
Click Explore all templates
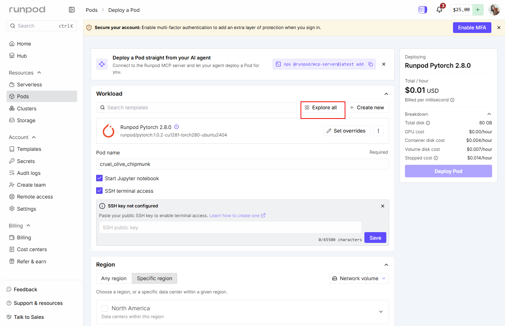[321, 107]
